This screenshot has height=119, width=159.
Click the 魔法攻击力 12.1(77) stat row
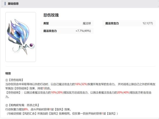pos(129,23)
